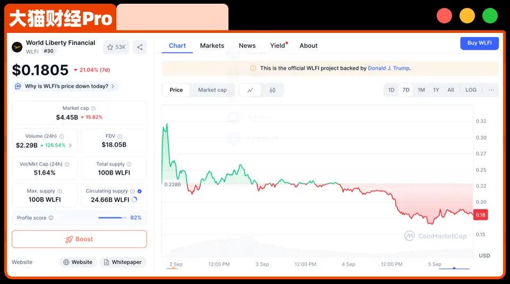The image size is (510, 284).
Task: Open the Markets tab
Action: tap(212, 46)
